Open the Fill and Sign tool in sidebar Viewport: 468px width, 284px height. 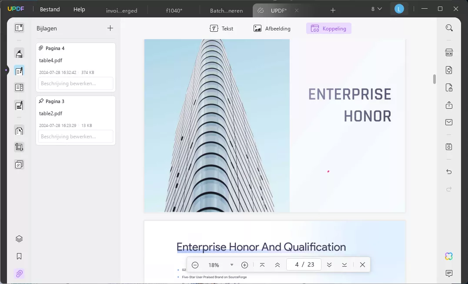[x=19, y=105]
